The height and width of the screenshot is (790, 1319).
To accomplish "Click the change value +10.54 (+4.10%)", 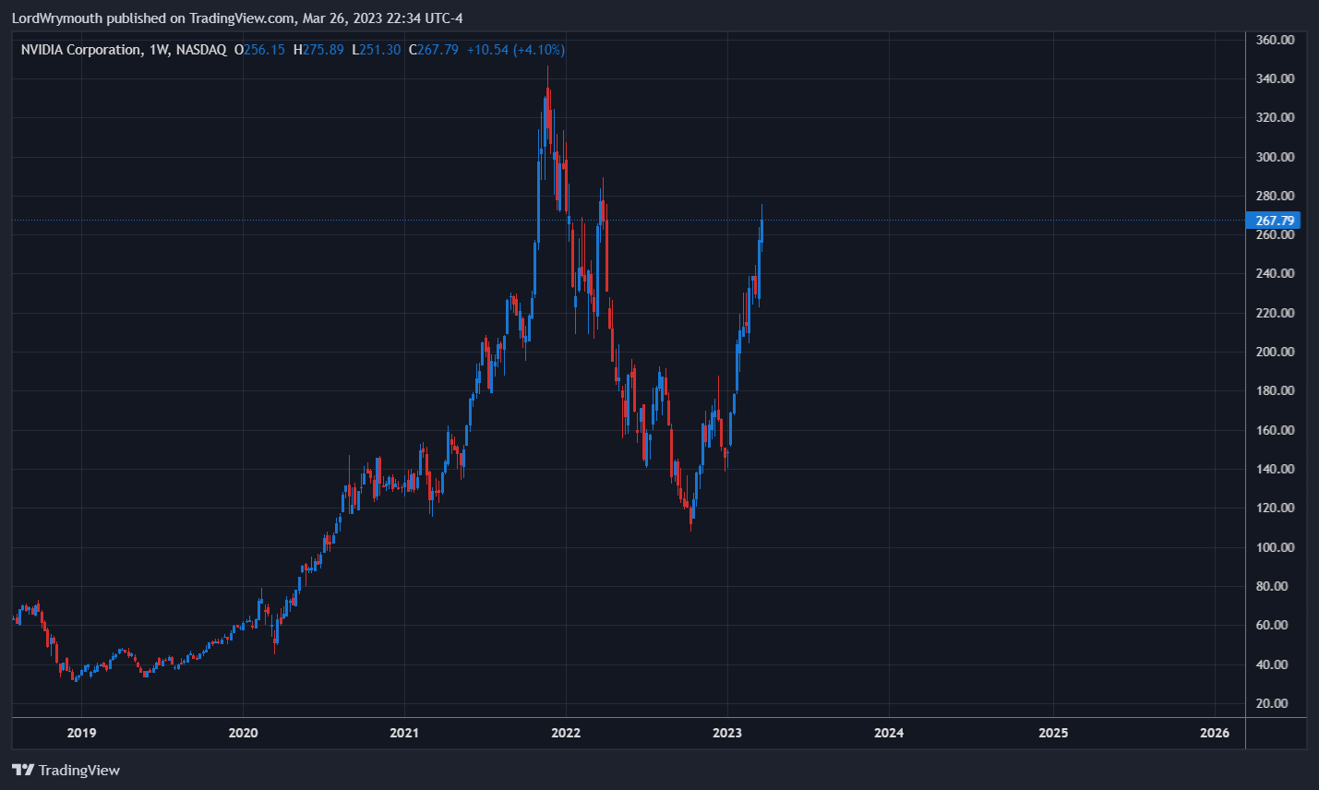I will tap(516, 50).
